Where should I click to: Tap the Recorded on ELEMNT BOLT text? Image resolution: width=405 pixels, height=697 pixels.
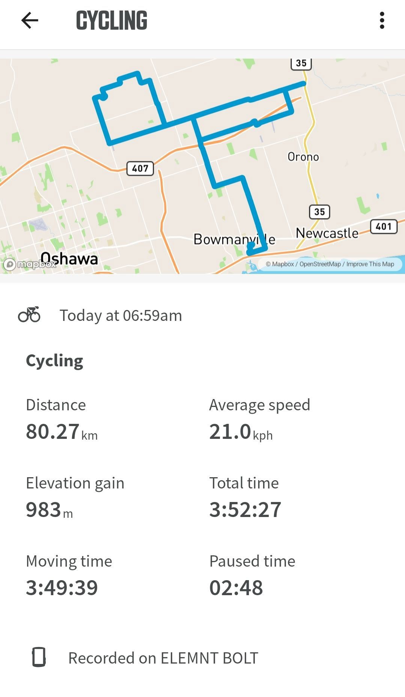(x=163, y=658)
